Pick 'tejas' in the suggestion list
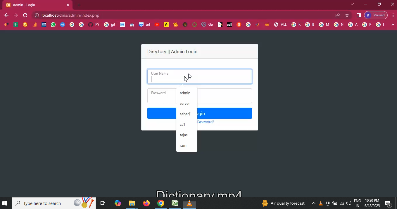This screenshot has height=209, width=397. pyautogui.click(x=184, y=135)
